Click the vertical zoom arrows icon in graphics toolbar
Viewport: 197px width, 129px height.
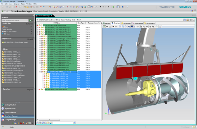pos(135,27)
